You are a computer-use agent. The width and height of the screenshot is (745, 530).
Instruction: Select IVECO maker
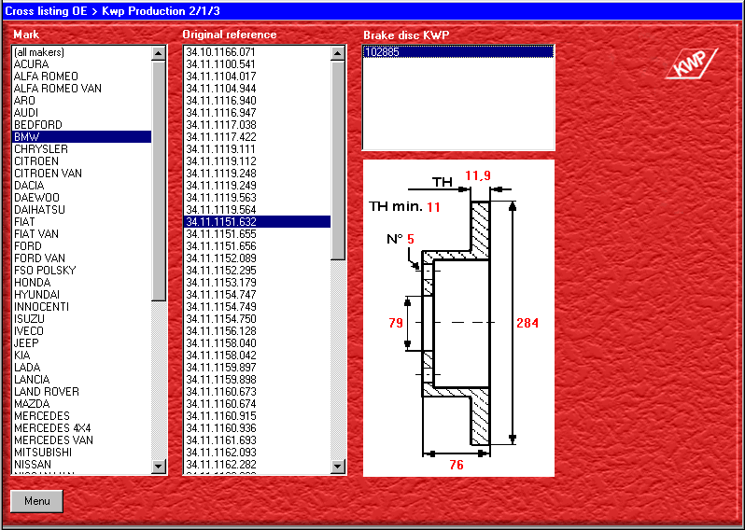click(x=81, y=331)
